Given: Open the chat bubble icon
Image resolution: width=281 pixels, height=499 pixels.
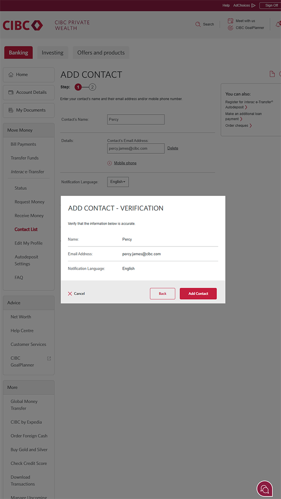Looking at the screenshot, I should point(264,488).
